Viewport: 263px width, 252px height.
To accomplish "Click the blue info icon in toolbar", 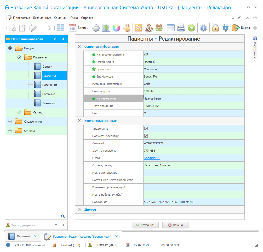I will 203,28.
